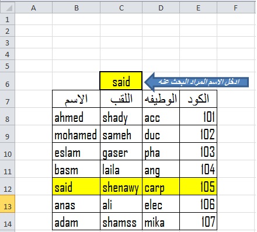Click the highlighted cell shenawy
This screenshot has height=232, width=257.
pos(121,187)
